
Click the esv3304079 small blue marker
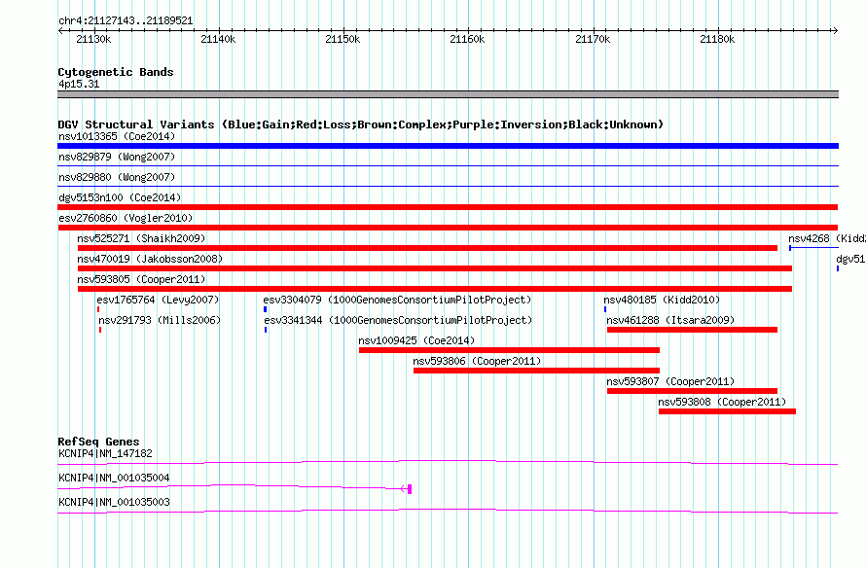[265, 309]
